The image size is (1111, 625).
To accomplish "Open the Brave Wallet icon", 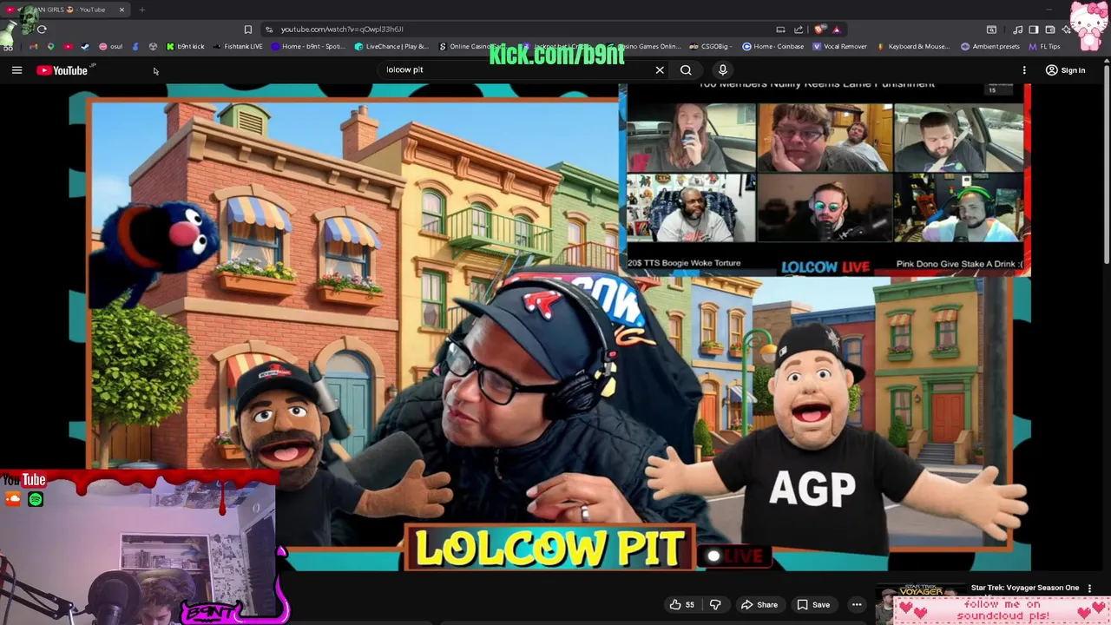I will tap(1050, 29).
